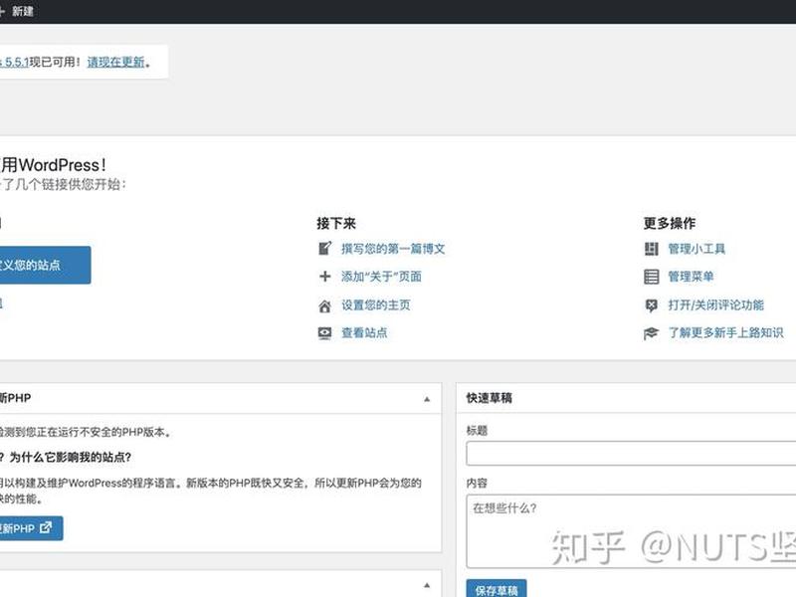Focus the 标题 input field in 快速草稿
This screenshot has width=796, height=597.
(631, 454)
